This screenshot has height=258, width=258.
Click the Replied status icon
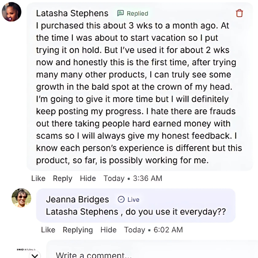coord(121,13)
